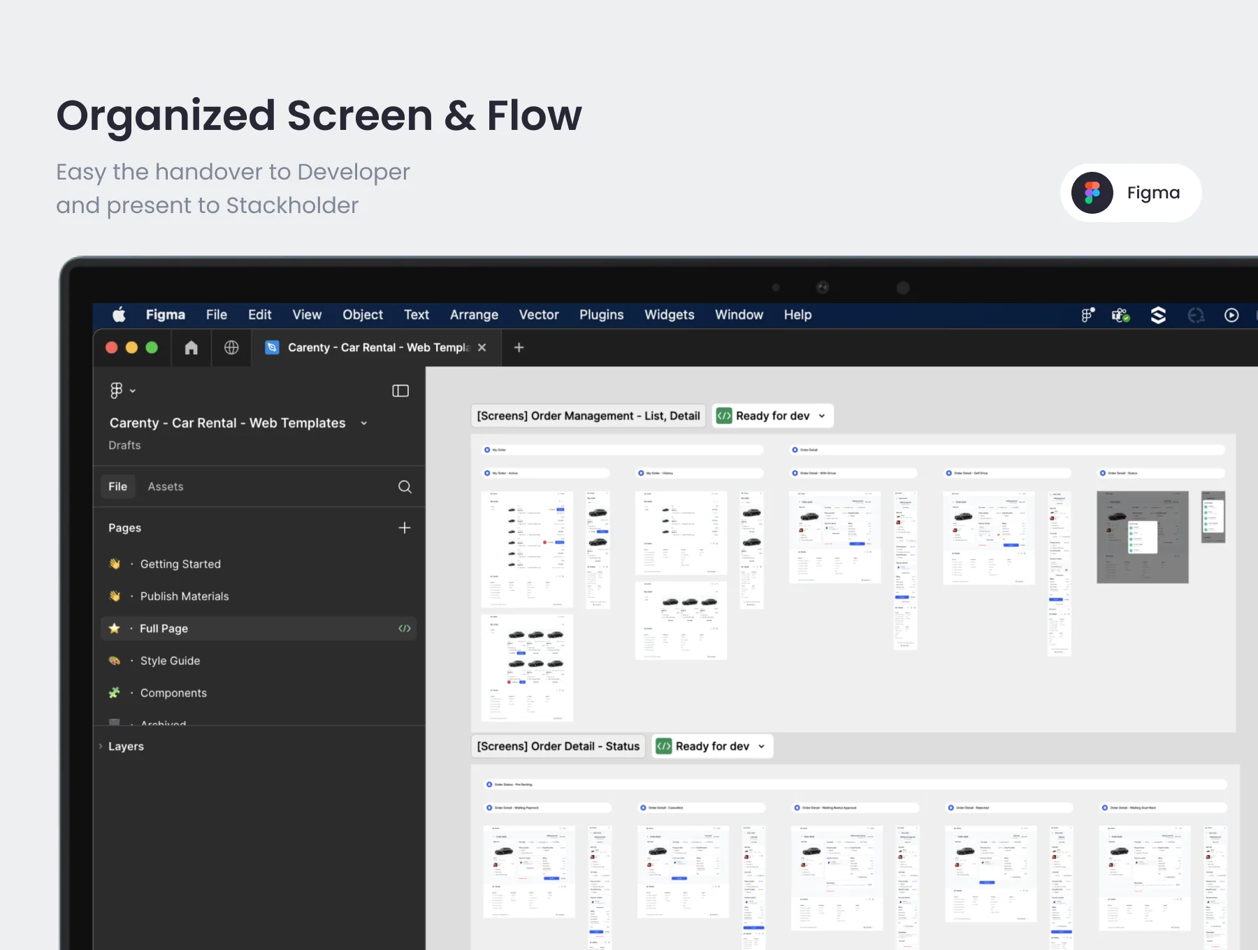Open the Vector menu
Image resolution: width=1258 pixels, height=950 pixels.
click(539, 315)
